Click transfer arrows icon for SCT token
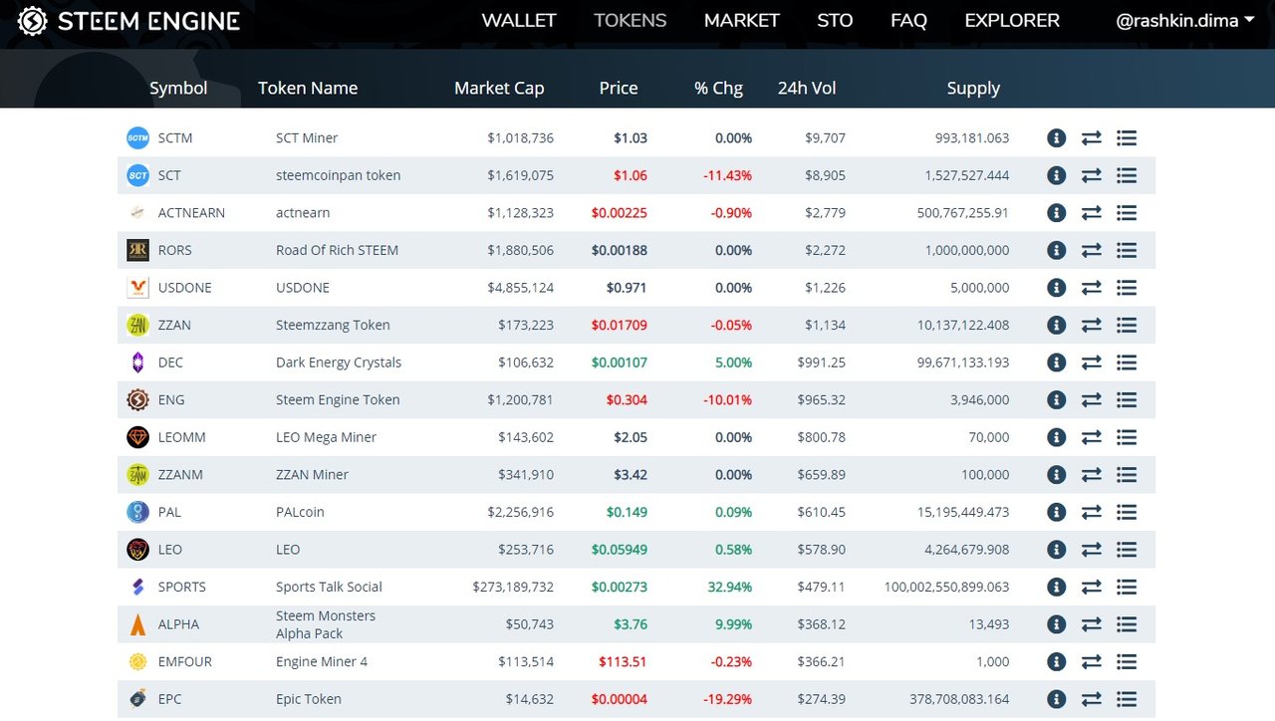The height and width of the screenshot is (721, 1275). tap(1092, 175)
